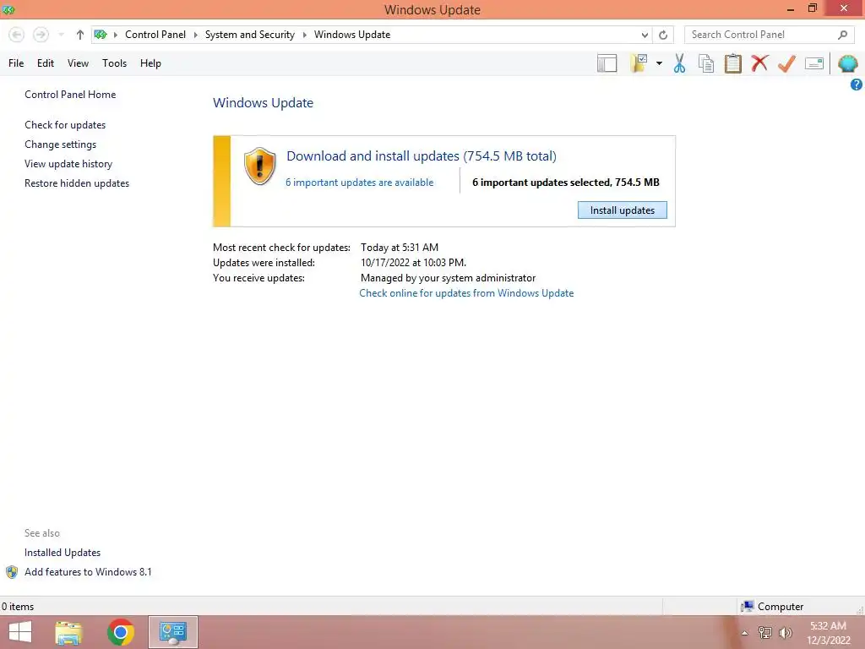Go up one level with Up arrow
This screenshot has width=865, height=649.
[x=80, y=35]
